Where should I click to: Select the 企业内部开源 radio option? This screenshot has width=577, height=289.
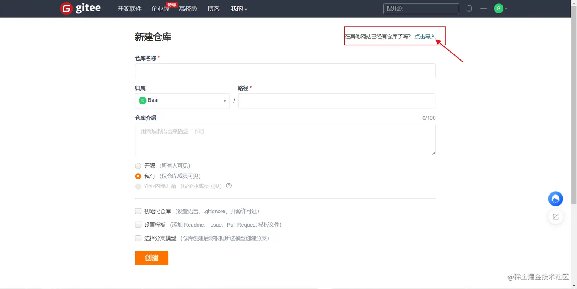(x=138, y=186)
